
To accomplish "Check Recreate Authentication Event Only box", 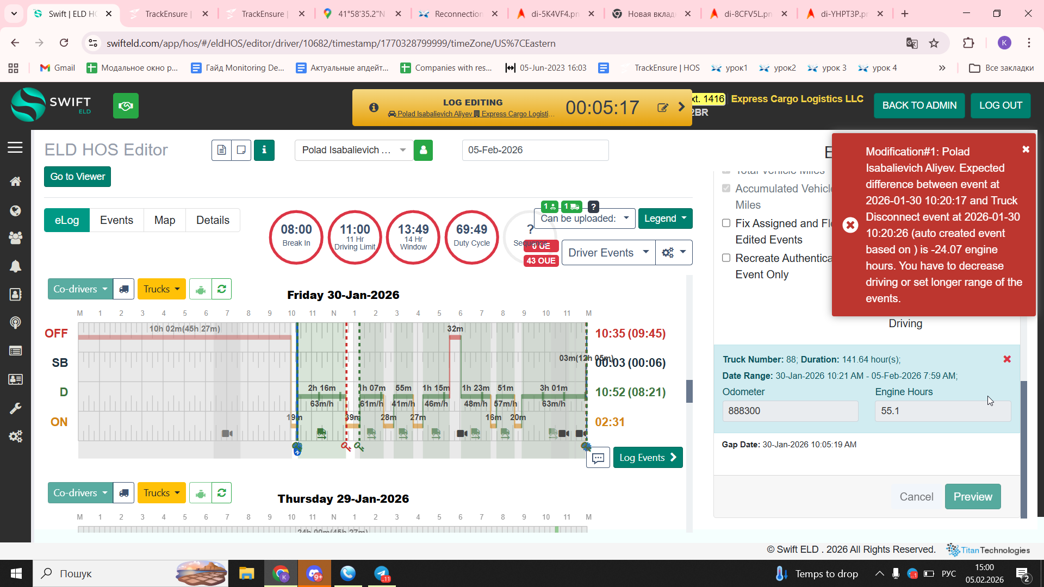I will (726, 258).
